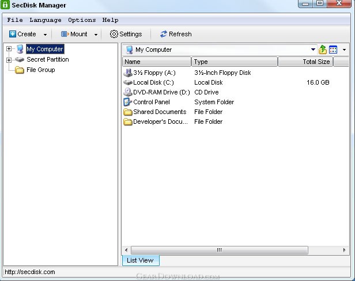Expand the My Computer tree node

tap(9, 48)
